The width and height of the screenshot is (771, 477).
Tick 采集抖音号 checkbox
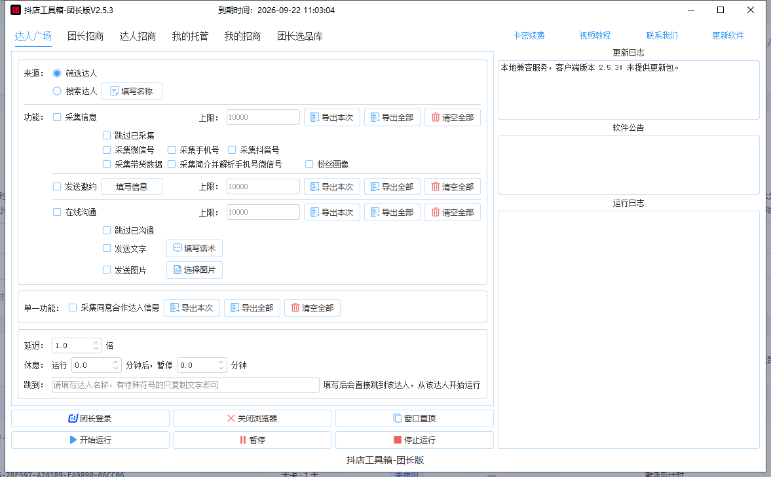pyautogui.click(x=232, y=150)
